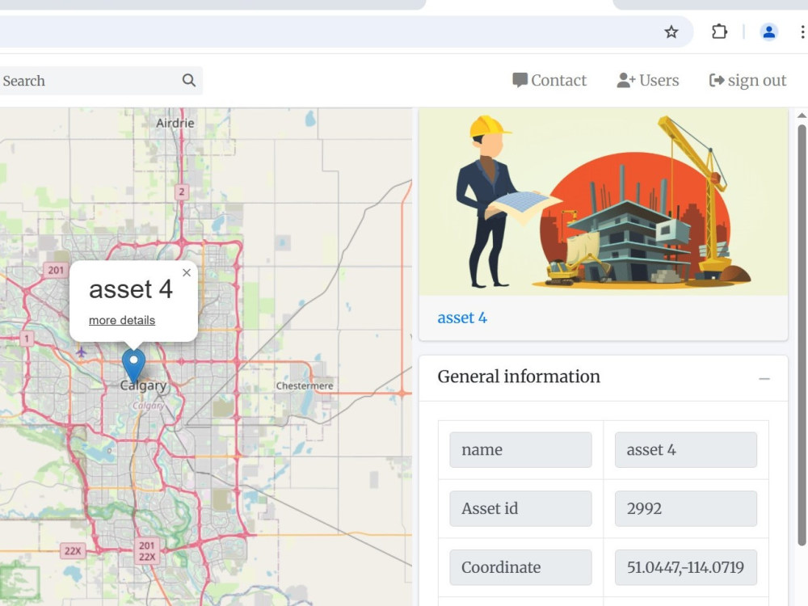Click the Airdrie label on map

175,123
